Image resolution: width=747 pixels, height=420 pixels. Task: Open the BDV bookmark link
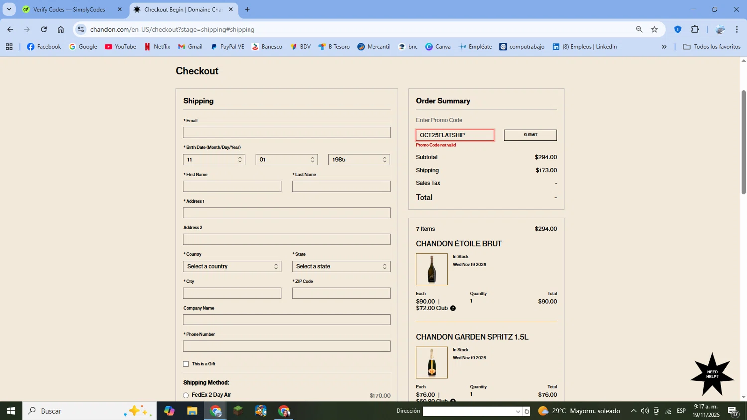click(x=301, y=47)
